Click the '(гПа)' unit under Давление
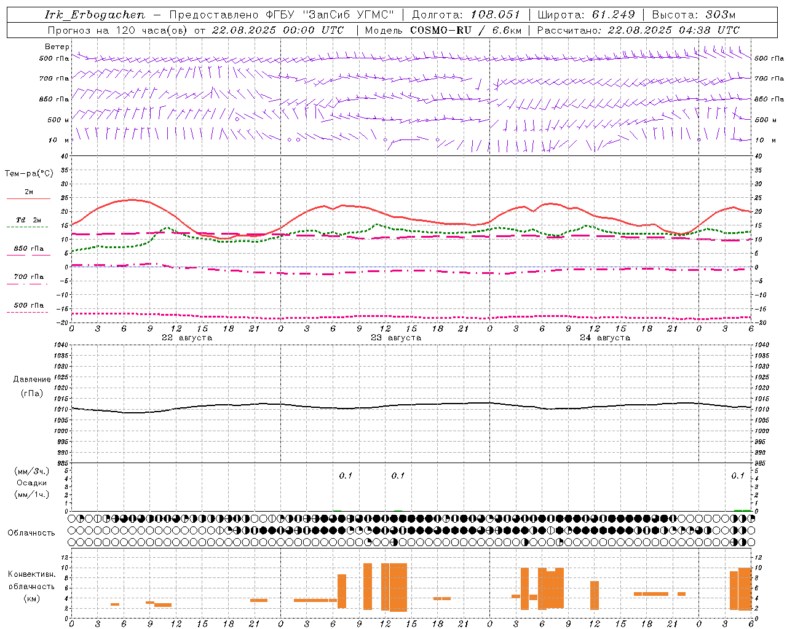The width and height of the screenshot is (787, 629). click(32, 394)
